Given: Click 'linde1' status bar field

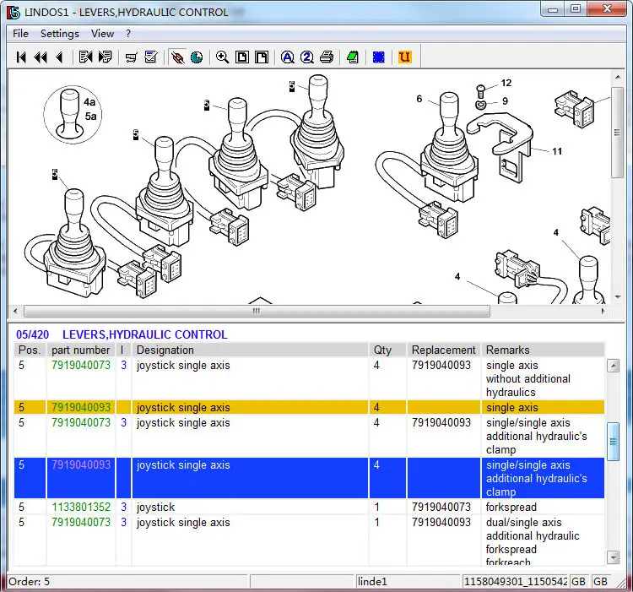Looking at the screenshot, I should [x=408, y=582].
